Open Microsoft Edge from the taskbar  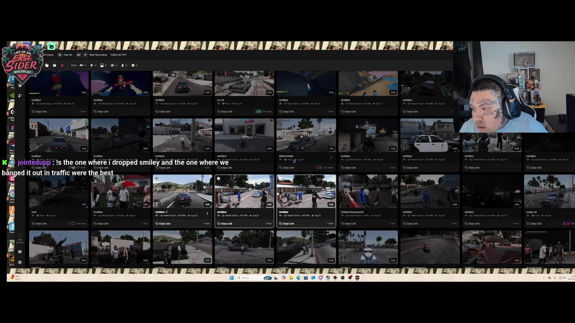tap(298, 278)
